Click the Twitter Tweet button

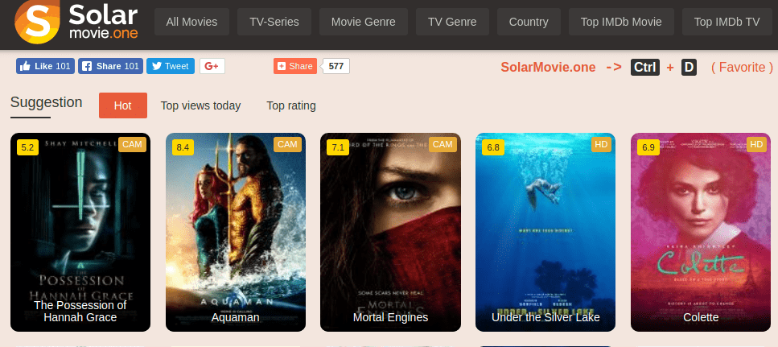[x=171, y=66]
